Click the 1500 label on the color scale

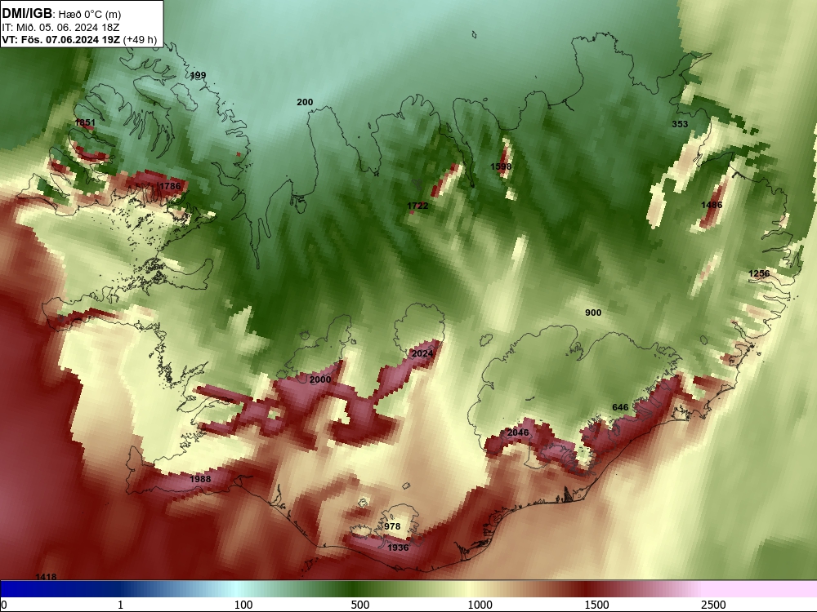pos(596,605)
